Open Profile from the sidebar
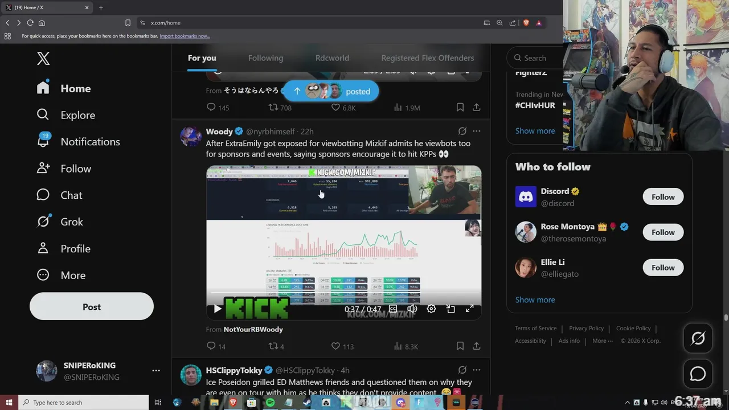The width and height of the screenshot is (729, 410). tap(63, 249)
